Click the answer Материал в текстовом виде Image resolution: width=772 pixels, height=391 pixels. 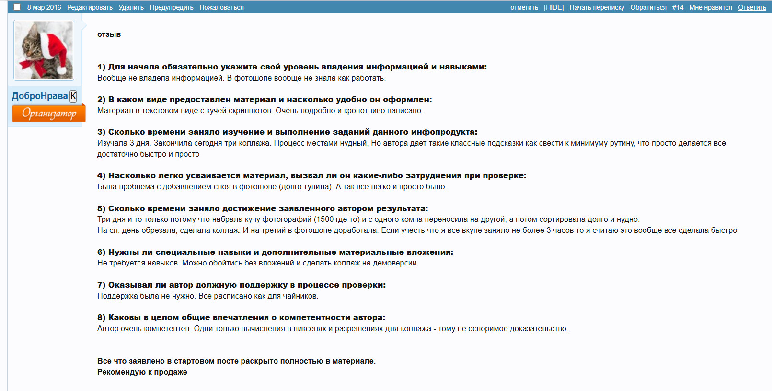(260, 111)
